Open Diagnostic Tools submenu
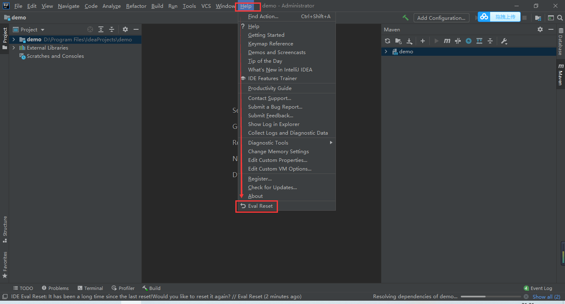565x304 pixels. (287, 142)
